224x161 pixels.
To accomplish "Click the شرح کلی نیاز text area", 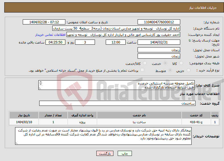I will coord(117,85).
